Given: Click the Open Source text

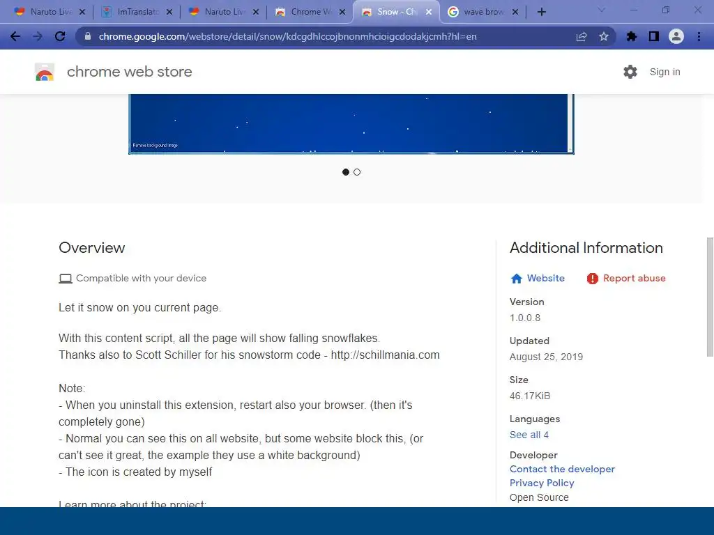Looking at the screenshot, I should coord(539,497).
